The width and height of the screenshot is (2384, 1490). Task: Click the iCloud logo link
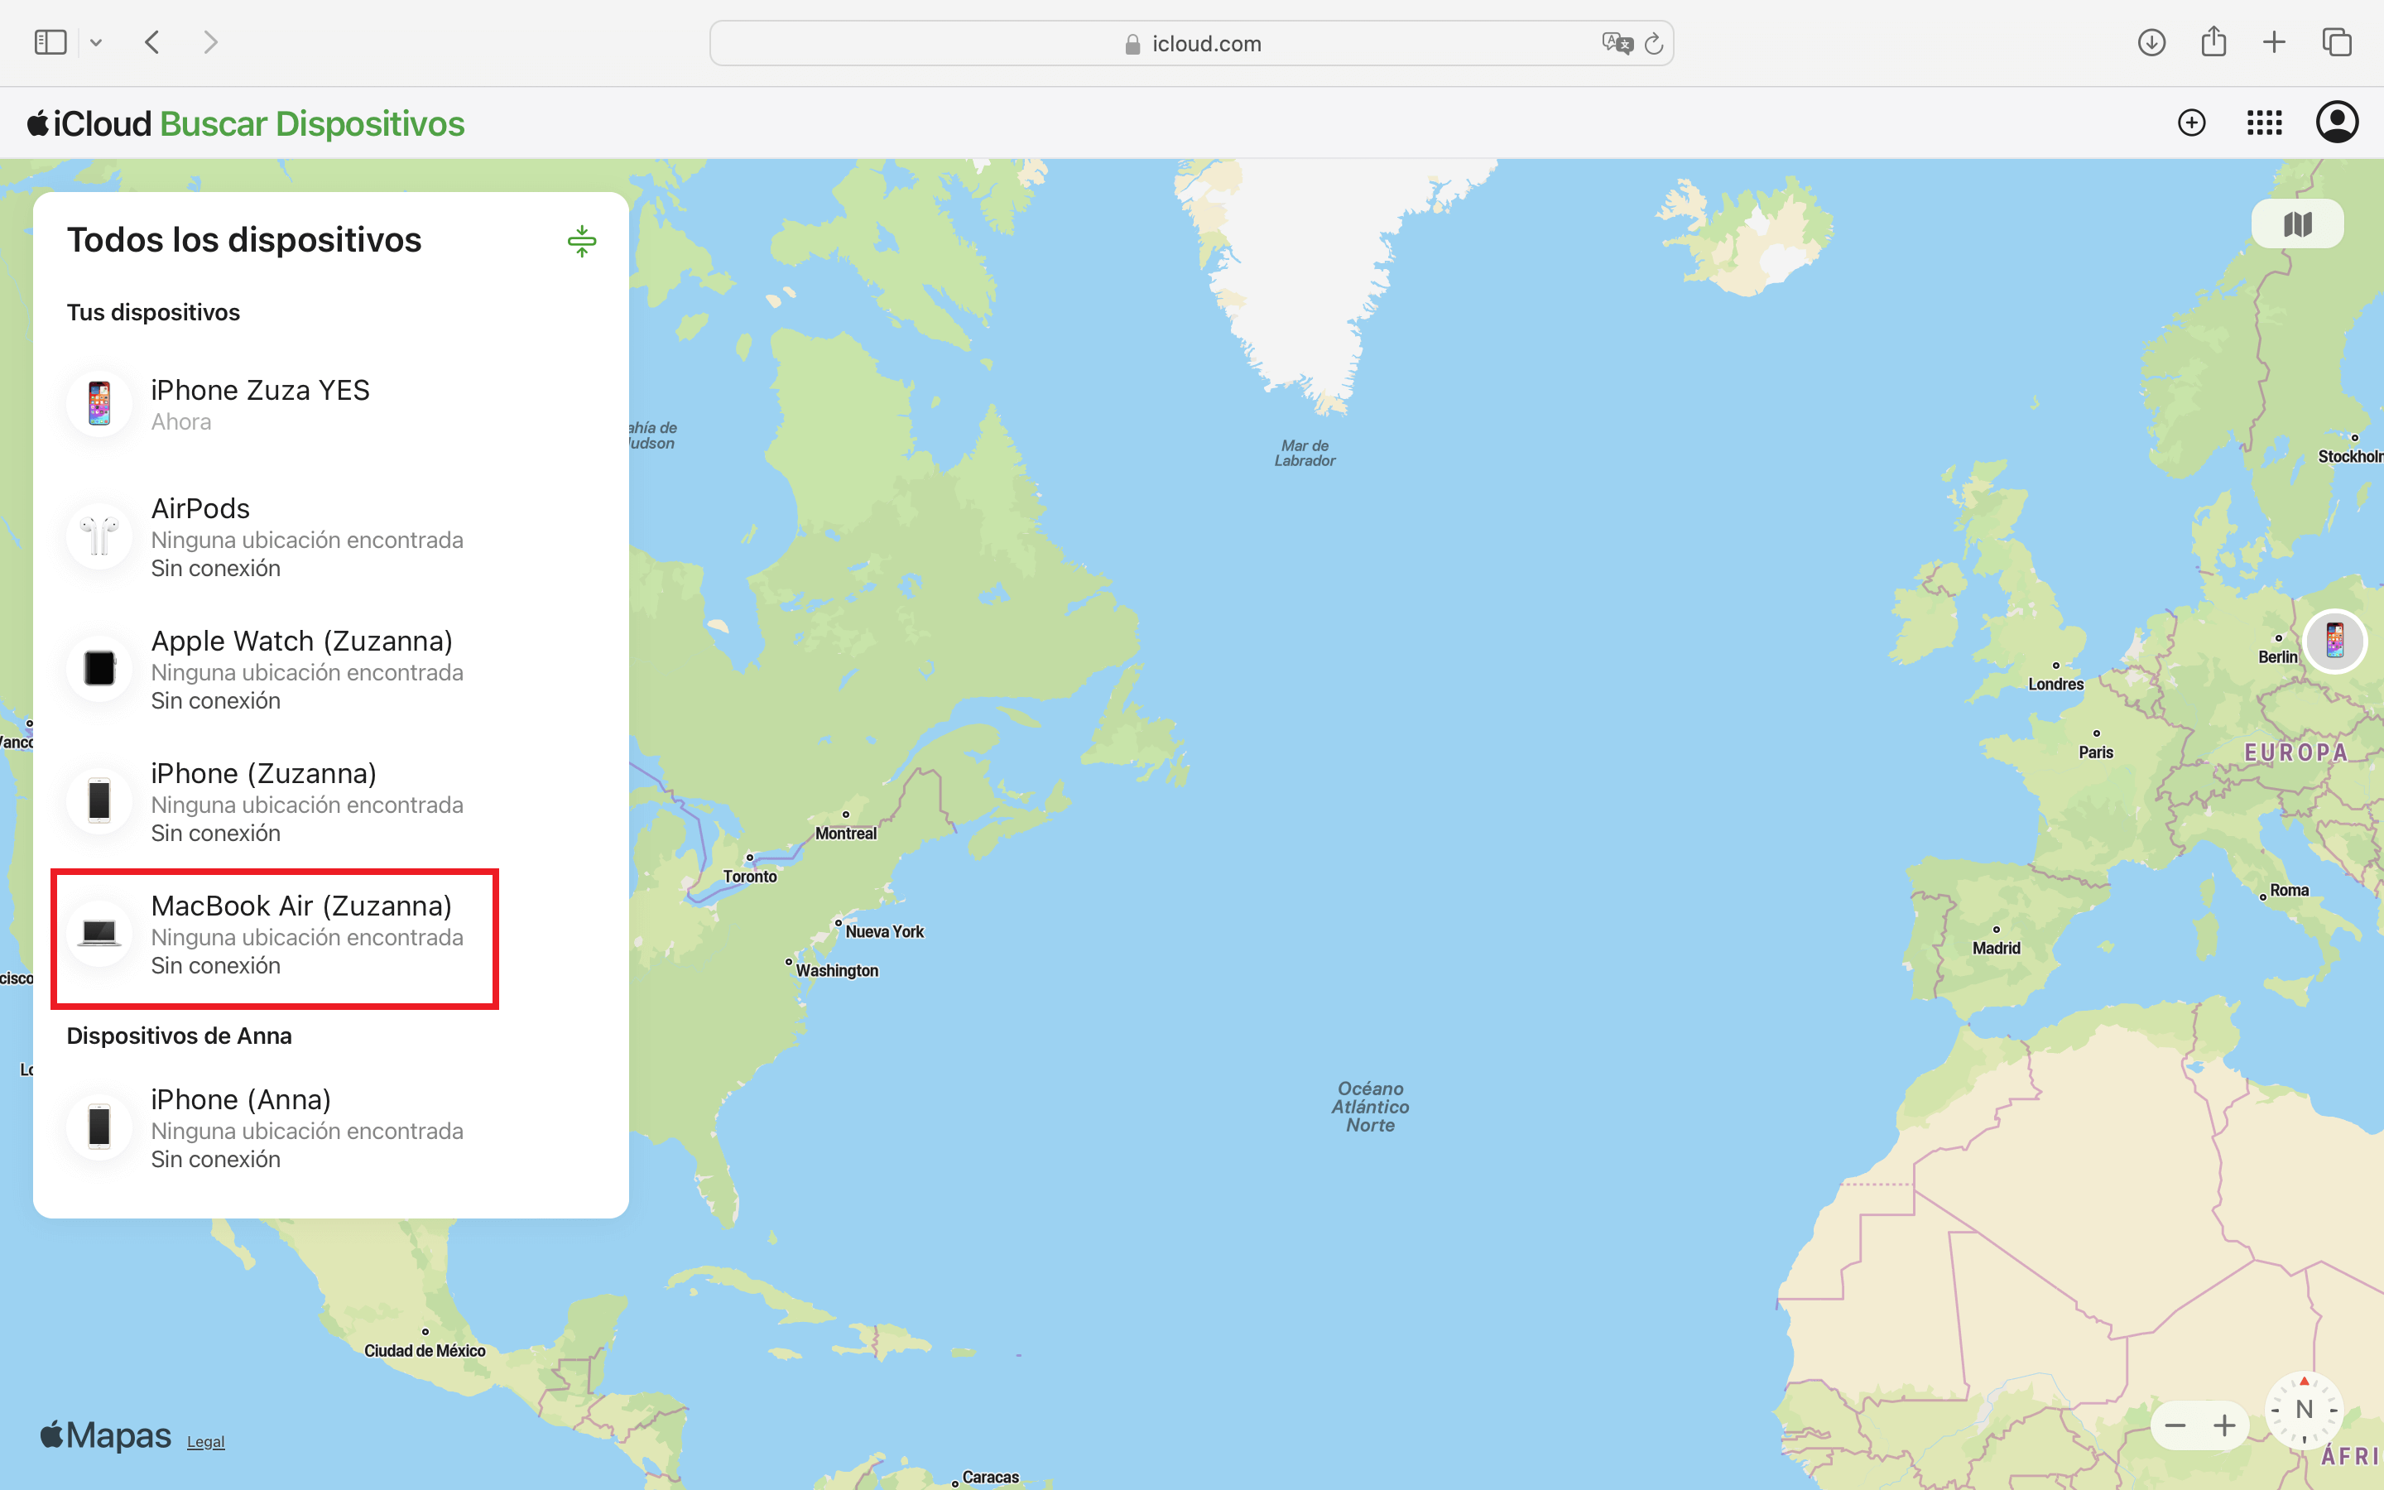(x=89, y=123)
